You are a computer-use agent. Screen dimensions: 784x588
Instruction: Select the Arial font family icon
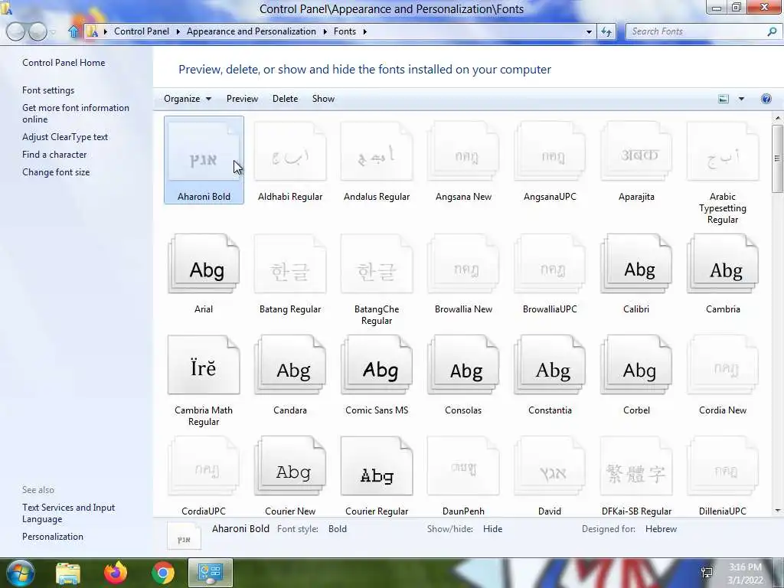pos(204,264)
